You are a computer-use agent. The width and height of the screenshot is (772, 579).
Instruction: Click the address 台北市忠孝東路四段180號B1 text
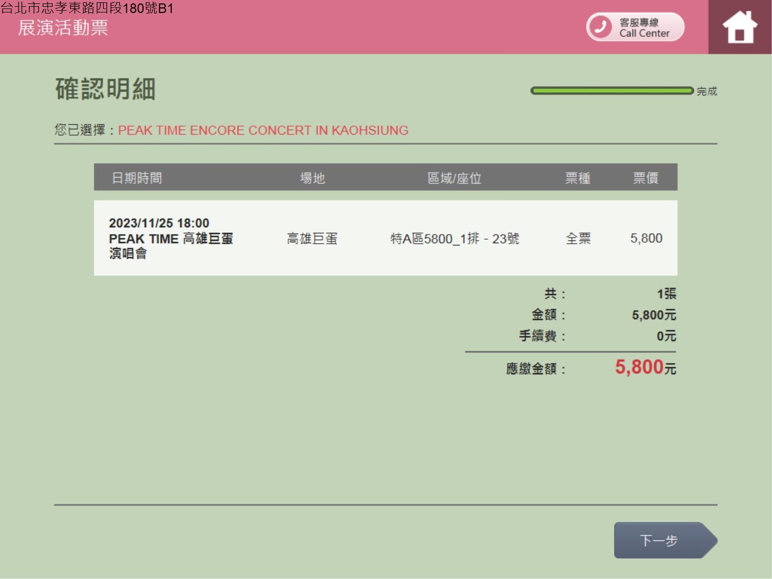[x=87, y=8]
